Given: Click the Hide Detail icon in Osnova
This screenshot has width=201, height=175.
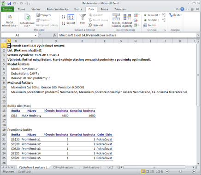Looking at the screenshot, I should tap(164, 20).
